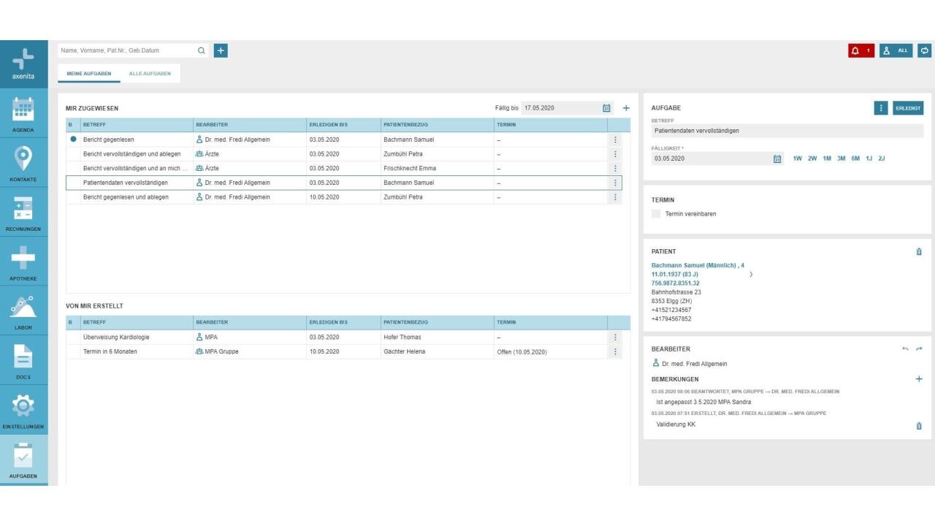Open the Kontakte module in sidebar

click(23, 164)
